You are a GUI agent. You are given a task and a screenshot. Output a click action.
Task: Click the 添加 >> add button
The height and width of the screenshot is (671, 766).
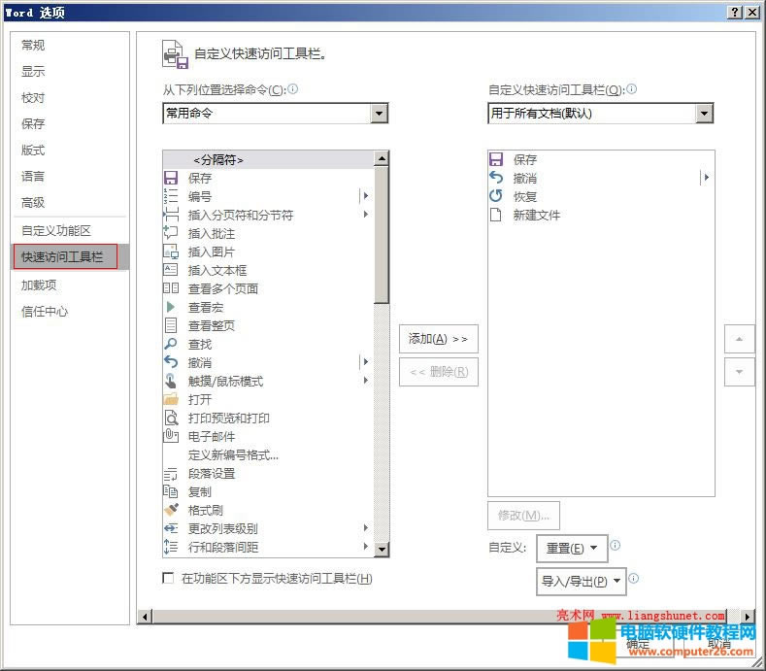[438, 339]
